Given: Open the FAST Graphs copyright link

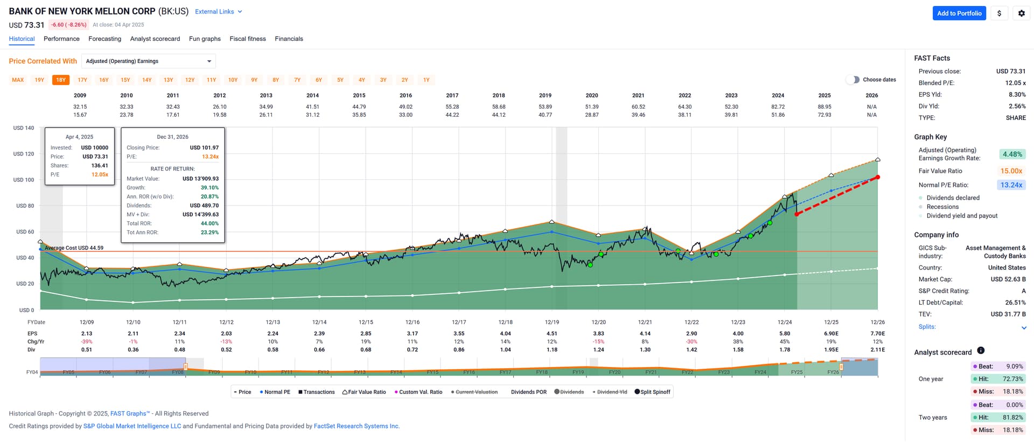Looking at the screenshot, I should pos(130,413).
